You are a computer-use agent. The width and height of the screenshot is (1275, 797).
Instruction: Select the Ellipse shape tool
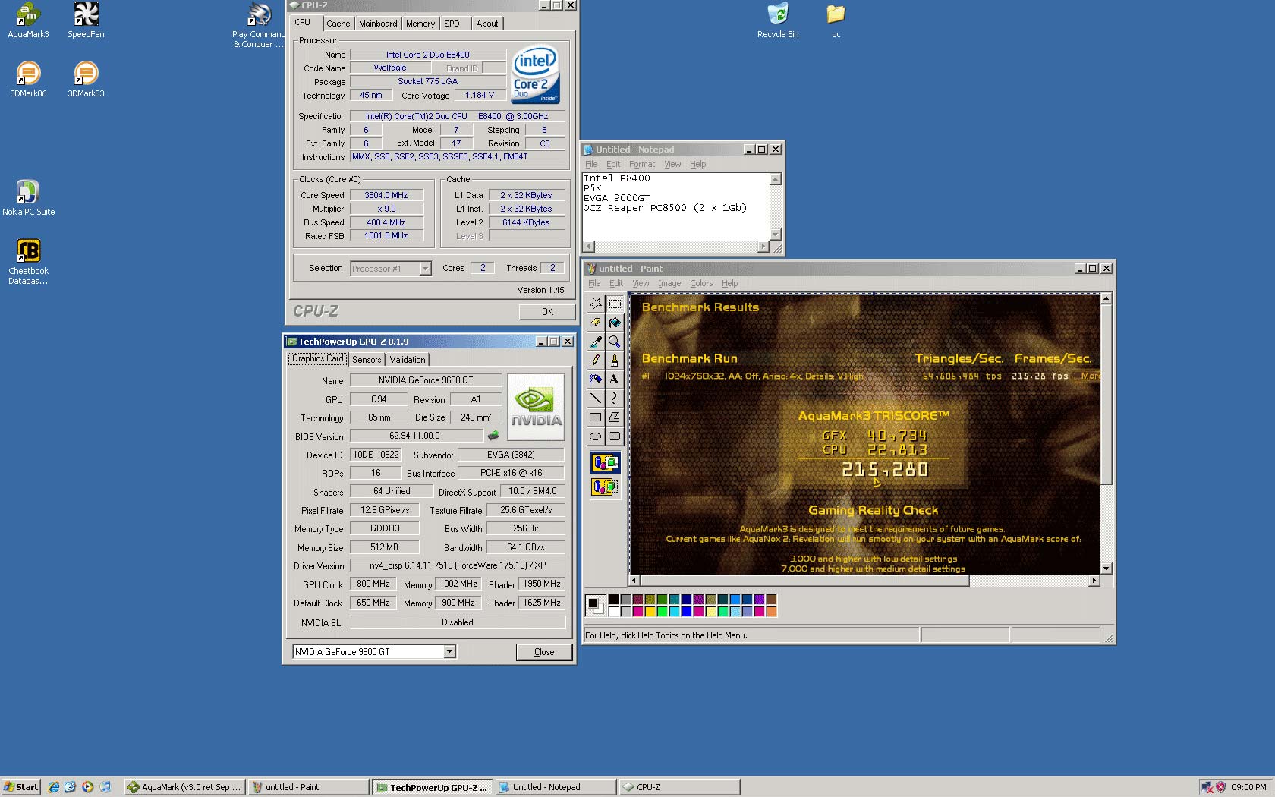pyautogui.click(x=596, y=436)
